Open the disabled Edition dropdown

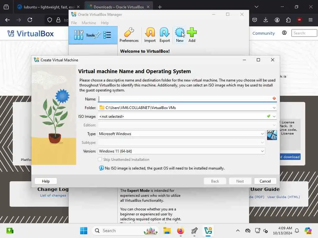click(x=187, y=125)
